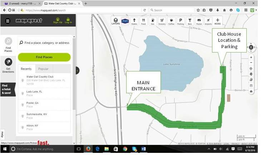Open the Windows Start menu

click(5, 149)
